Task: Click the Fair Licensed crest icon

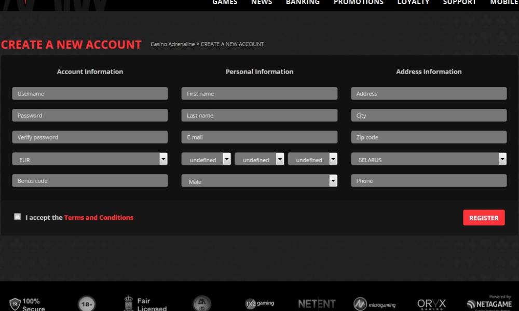Action: (x=128, y=303)
